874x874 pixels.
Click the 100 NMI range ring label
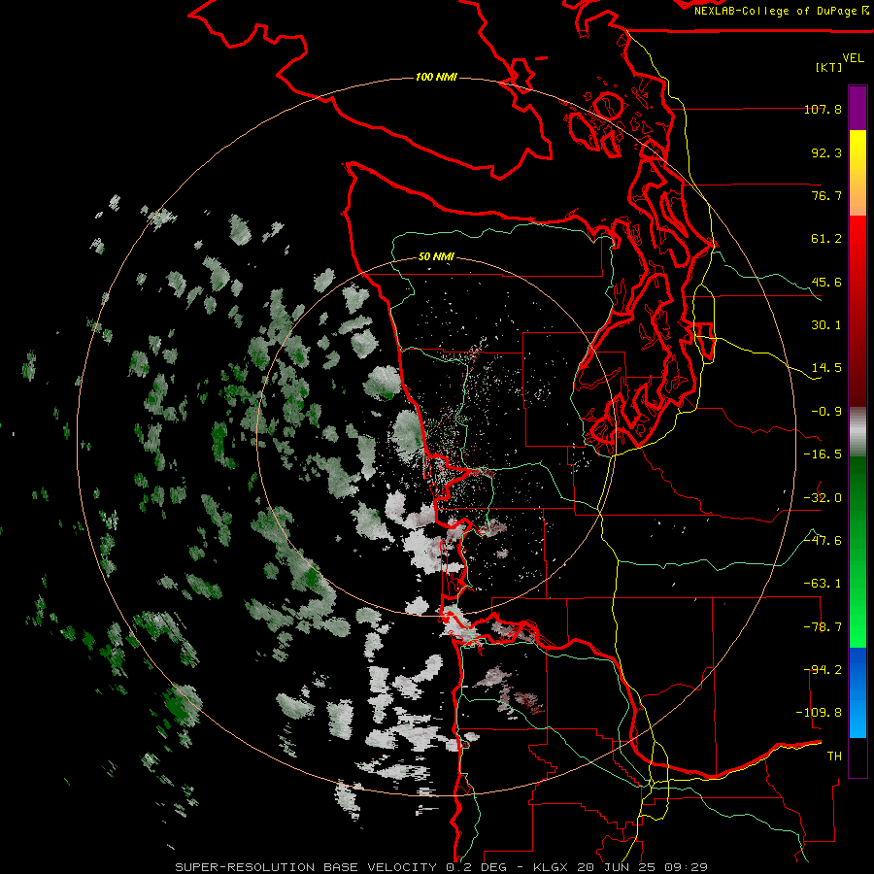click(436, 77)
